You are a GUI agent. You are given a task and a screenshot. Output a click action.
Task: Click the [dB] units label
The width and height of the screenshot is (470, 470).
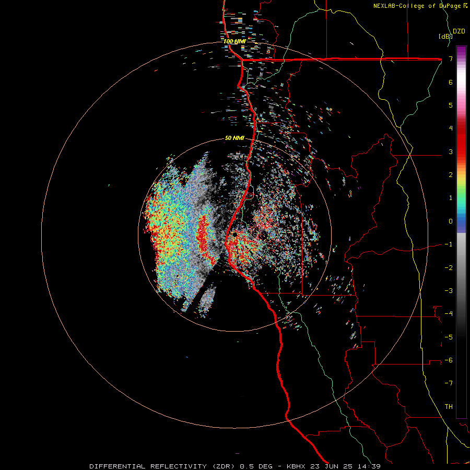445,36
